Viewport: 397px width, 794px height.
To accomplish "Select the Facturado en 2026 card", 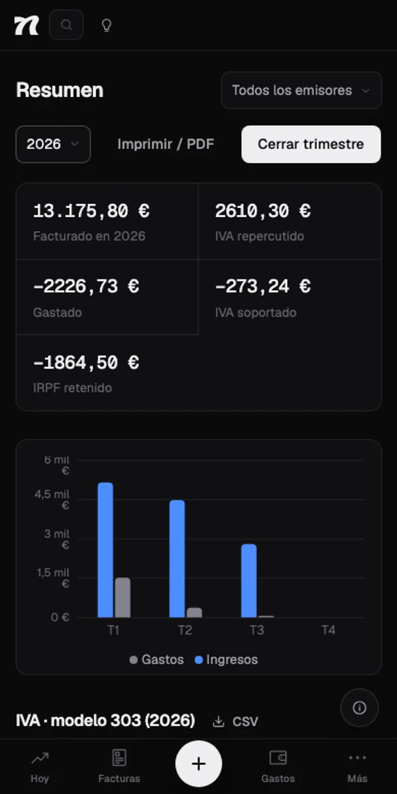I will (x=107, y=222).
